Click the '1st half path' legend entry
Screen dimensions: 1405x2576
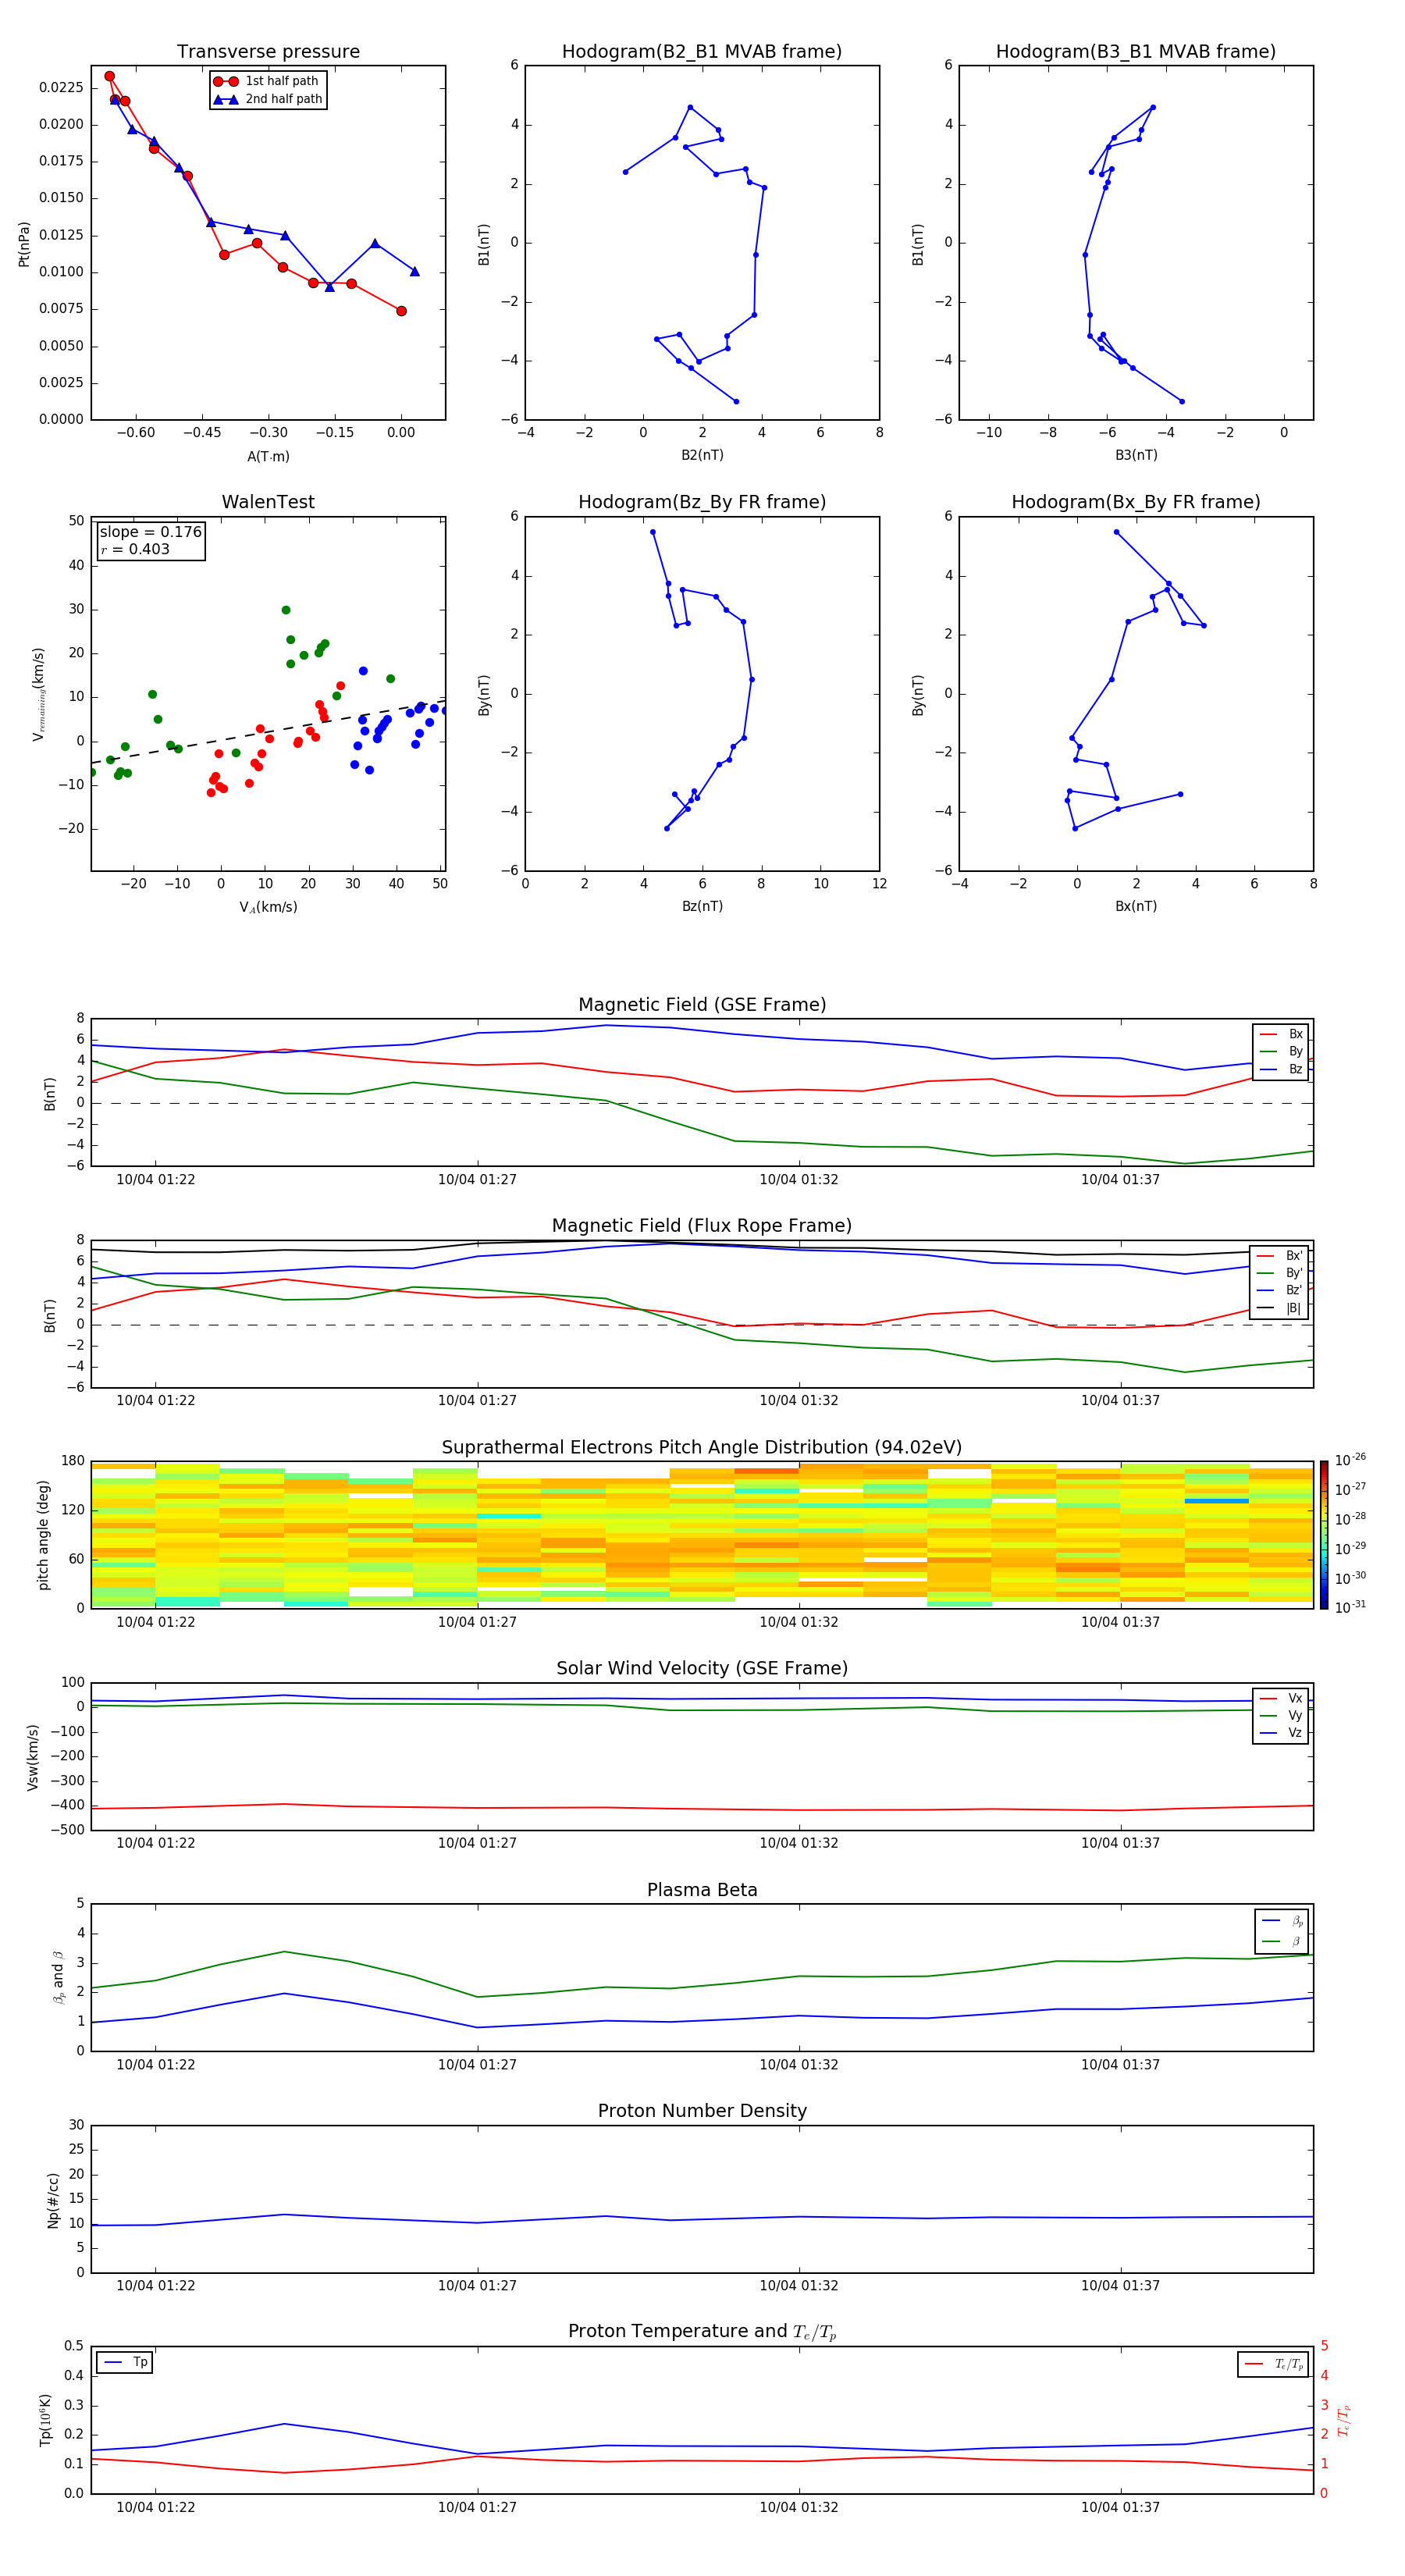point(266,81)
